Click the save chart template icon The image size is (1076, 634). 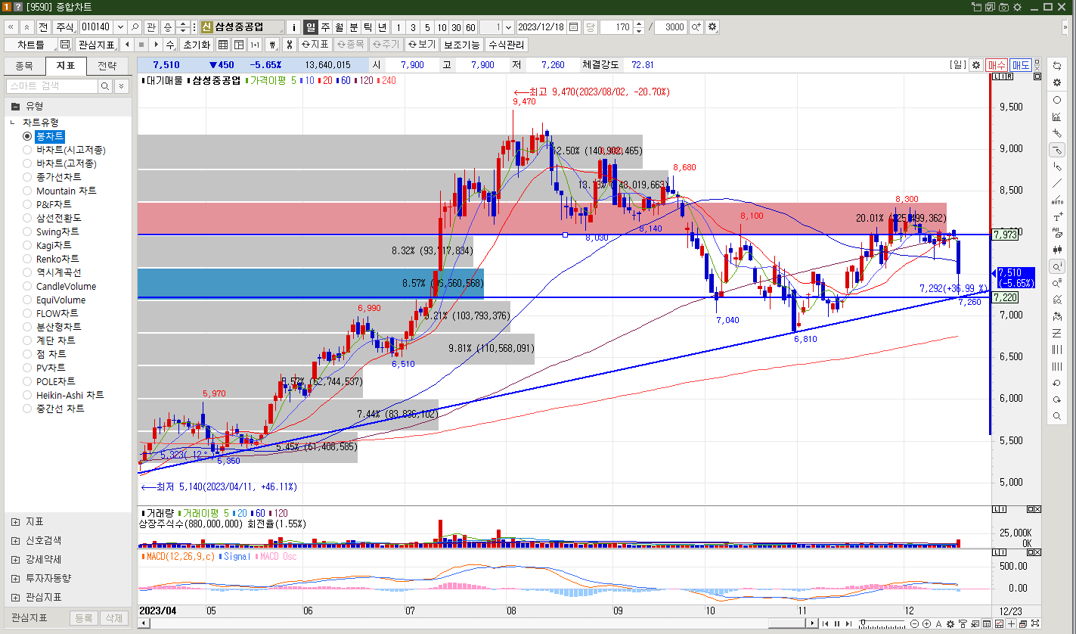click(65, 45)
